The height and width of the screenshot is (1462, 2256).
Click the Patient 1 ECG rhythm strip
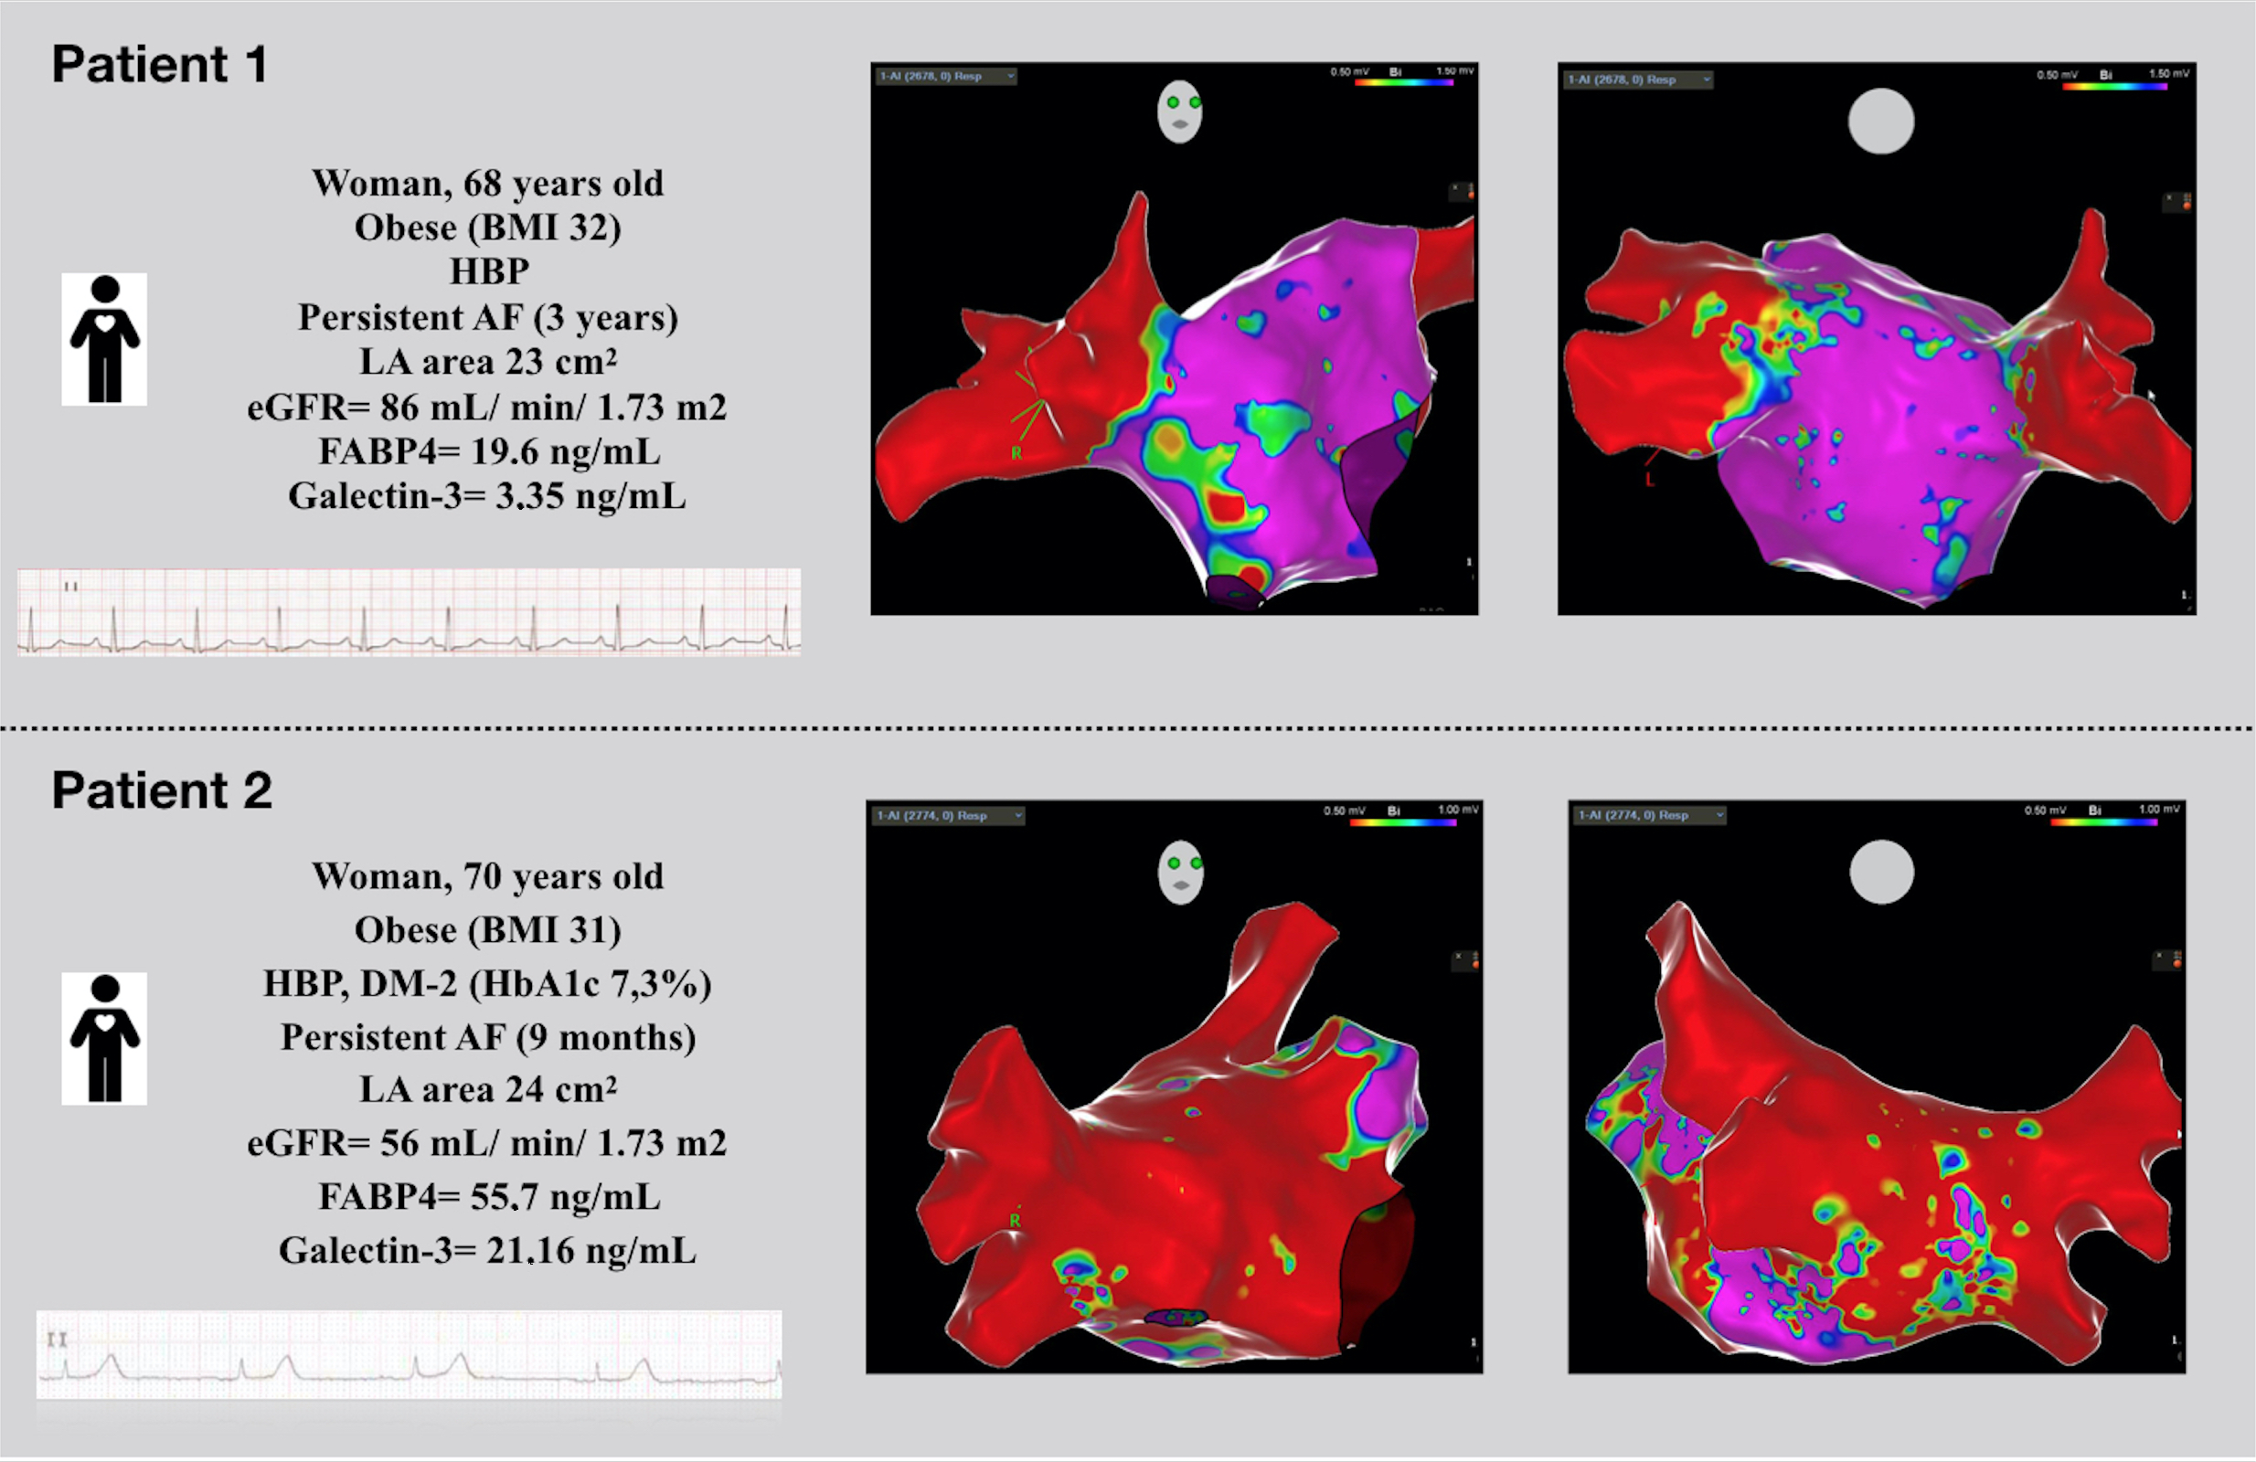(409, 612)
